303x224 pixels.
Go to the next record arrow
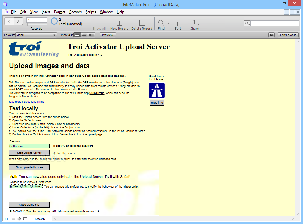[x=18, y=21]
